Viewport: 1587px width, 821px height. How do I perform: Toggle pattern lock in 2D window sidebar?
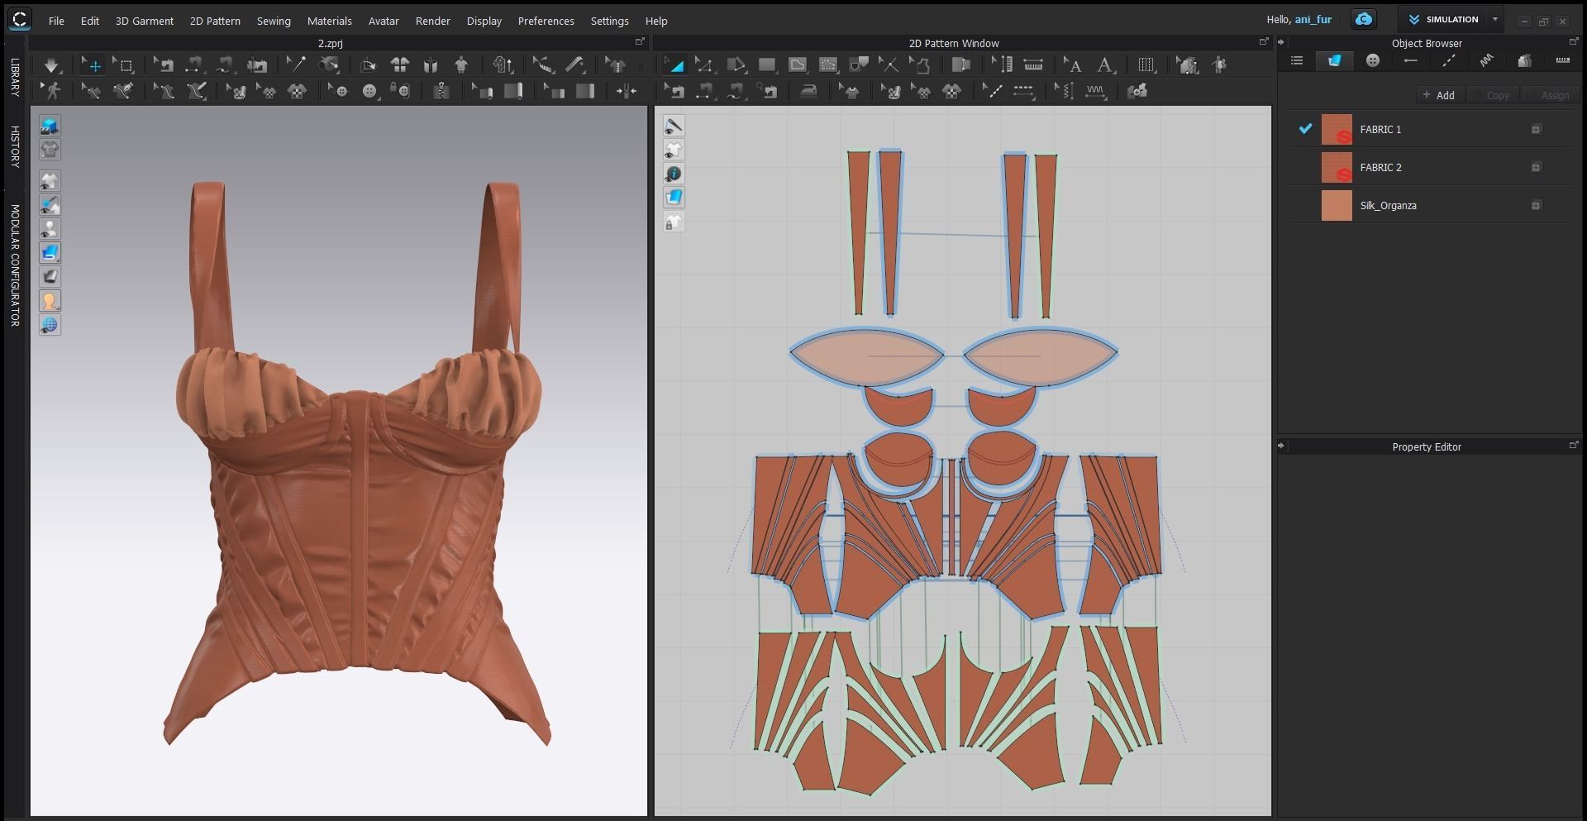coord(674,222)
